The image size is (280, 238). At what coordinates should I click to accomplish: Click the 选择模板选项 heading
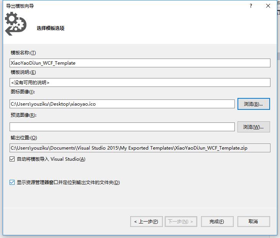click(x=51, y=28)
